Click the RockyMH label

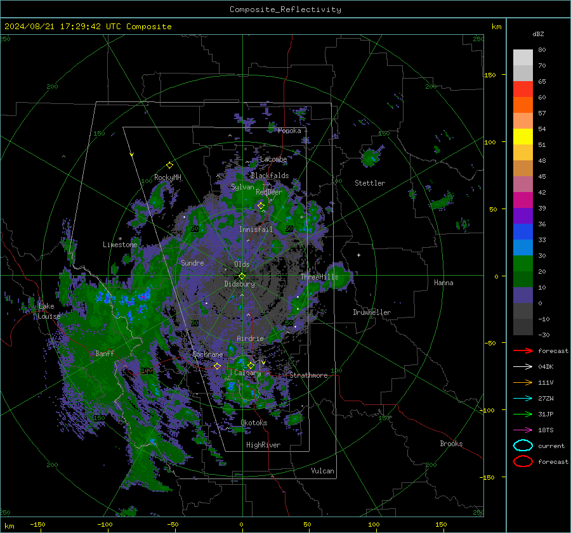167,177
